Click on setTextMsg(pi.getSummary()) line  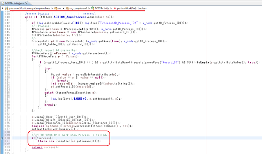point(54,129)
